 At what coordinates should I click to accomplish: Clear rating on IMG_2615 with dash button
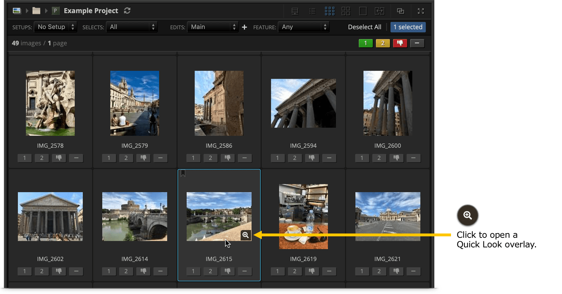point(245,271)
